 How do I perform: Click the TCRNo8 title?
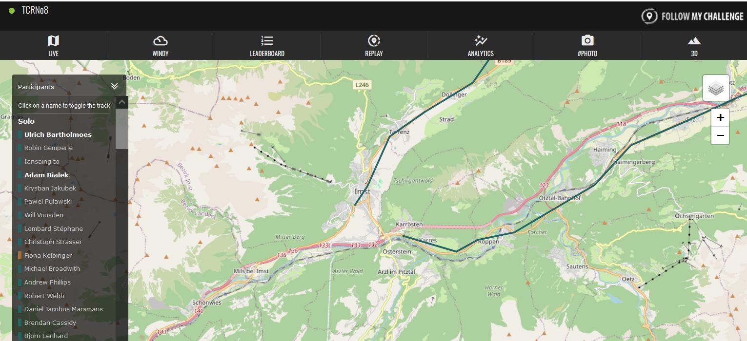click(x=35, y=10)
